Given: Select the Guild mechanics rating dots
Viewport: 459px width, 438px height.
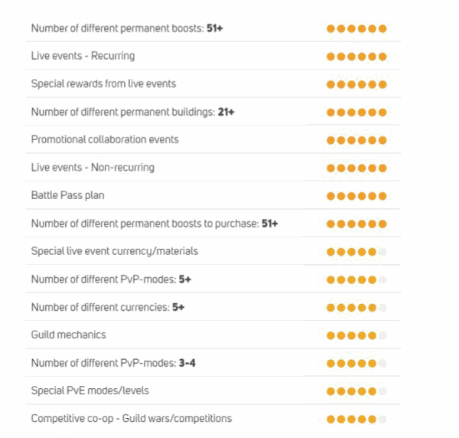Looking at the screenshot, I should pos(356,335).
